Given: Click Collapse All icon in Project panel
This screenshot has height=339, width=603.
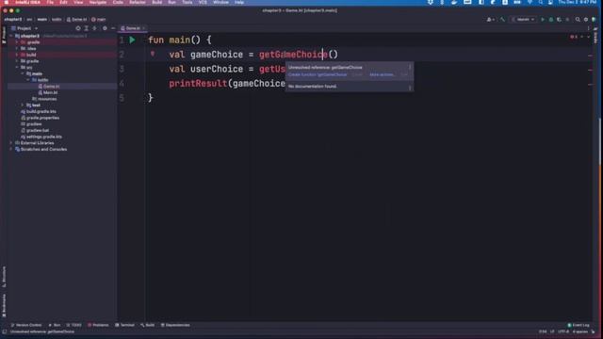Looking at the screenshot, I should pos(94,28).
